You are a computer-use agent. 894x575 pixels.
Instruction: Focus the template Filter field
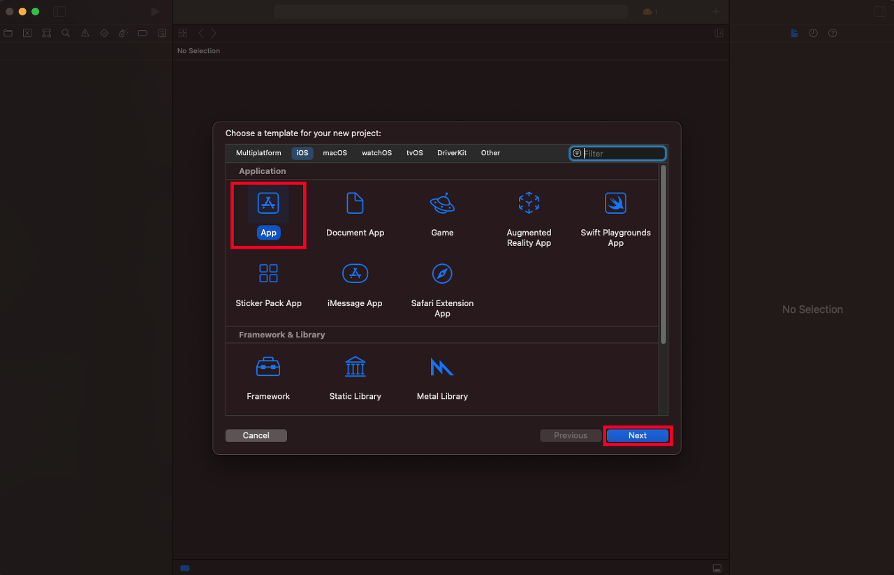(x=618, y=153)
